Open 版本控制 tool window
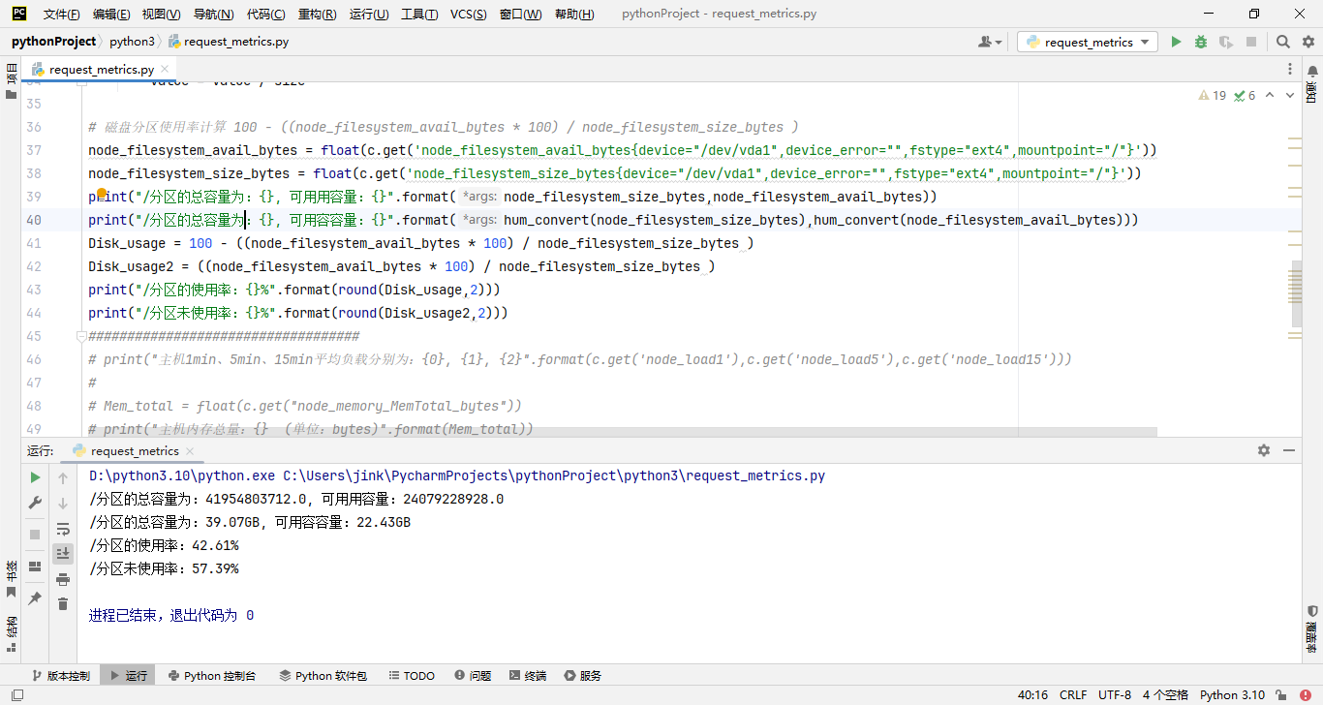This screenshot has width=1323, height=705. [60, 676]
